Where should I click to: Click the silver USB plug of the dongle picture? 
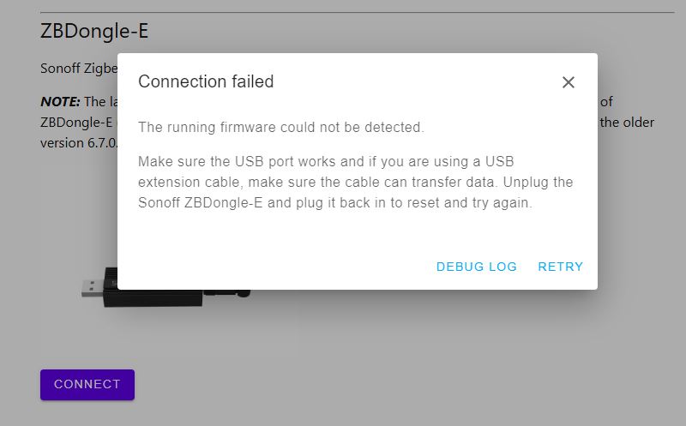(93, 288)
